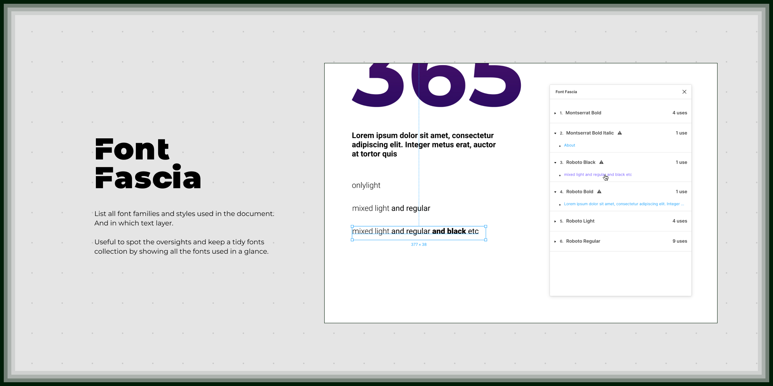Image resolution: width=773 pixels, height=386 pixels.
Task: Select the Roboto Light font row
Action: click(x=621, y=221)
